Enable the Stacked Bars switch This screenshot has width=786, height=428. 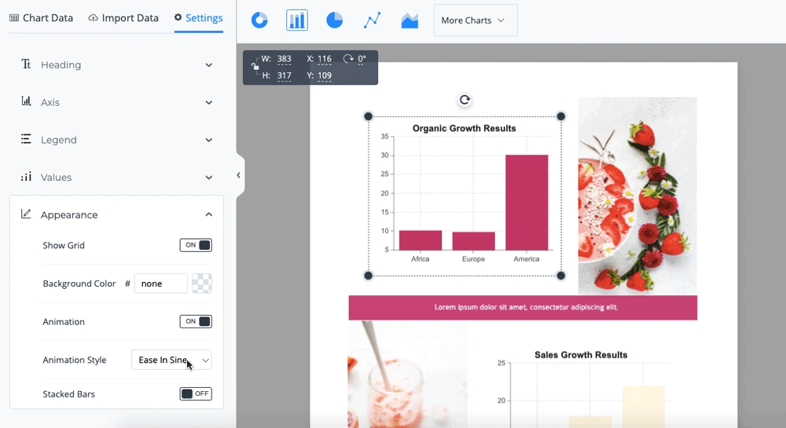[x=196, y=394]
